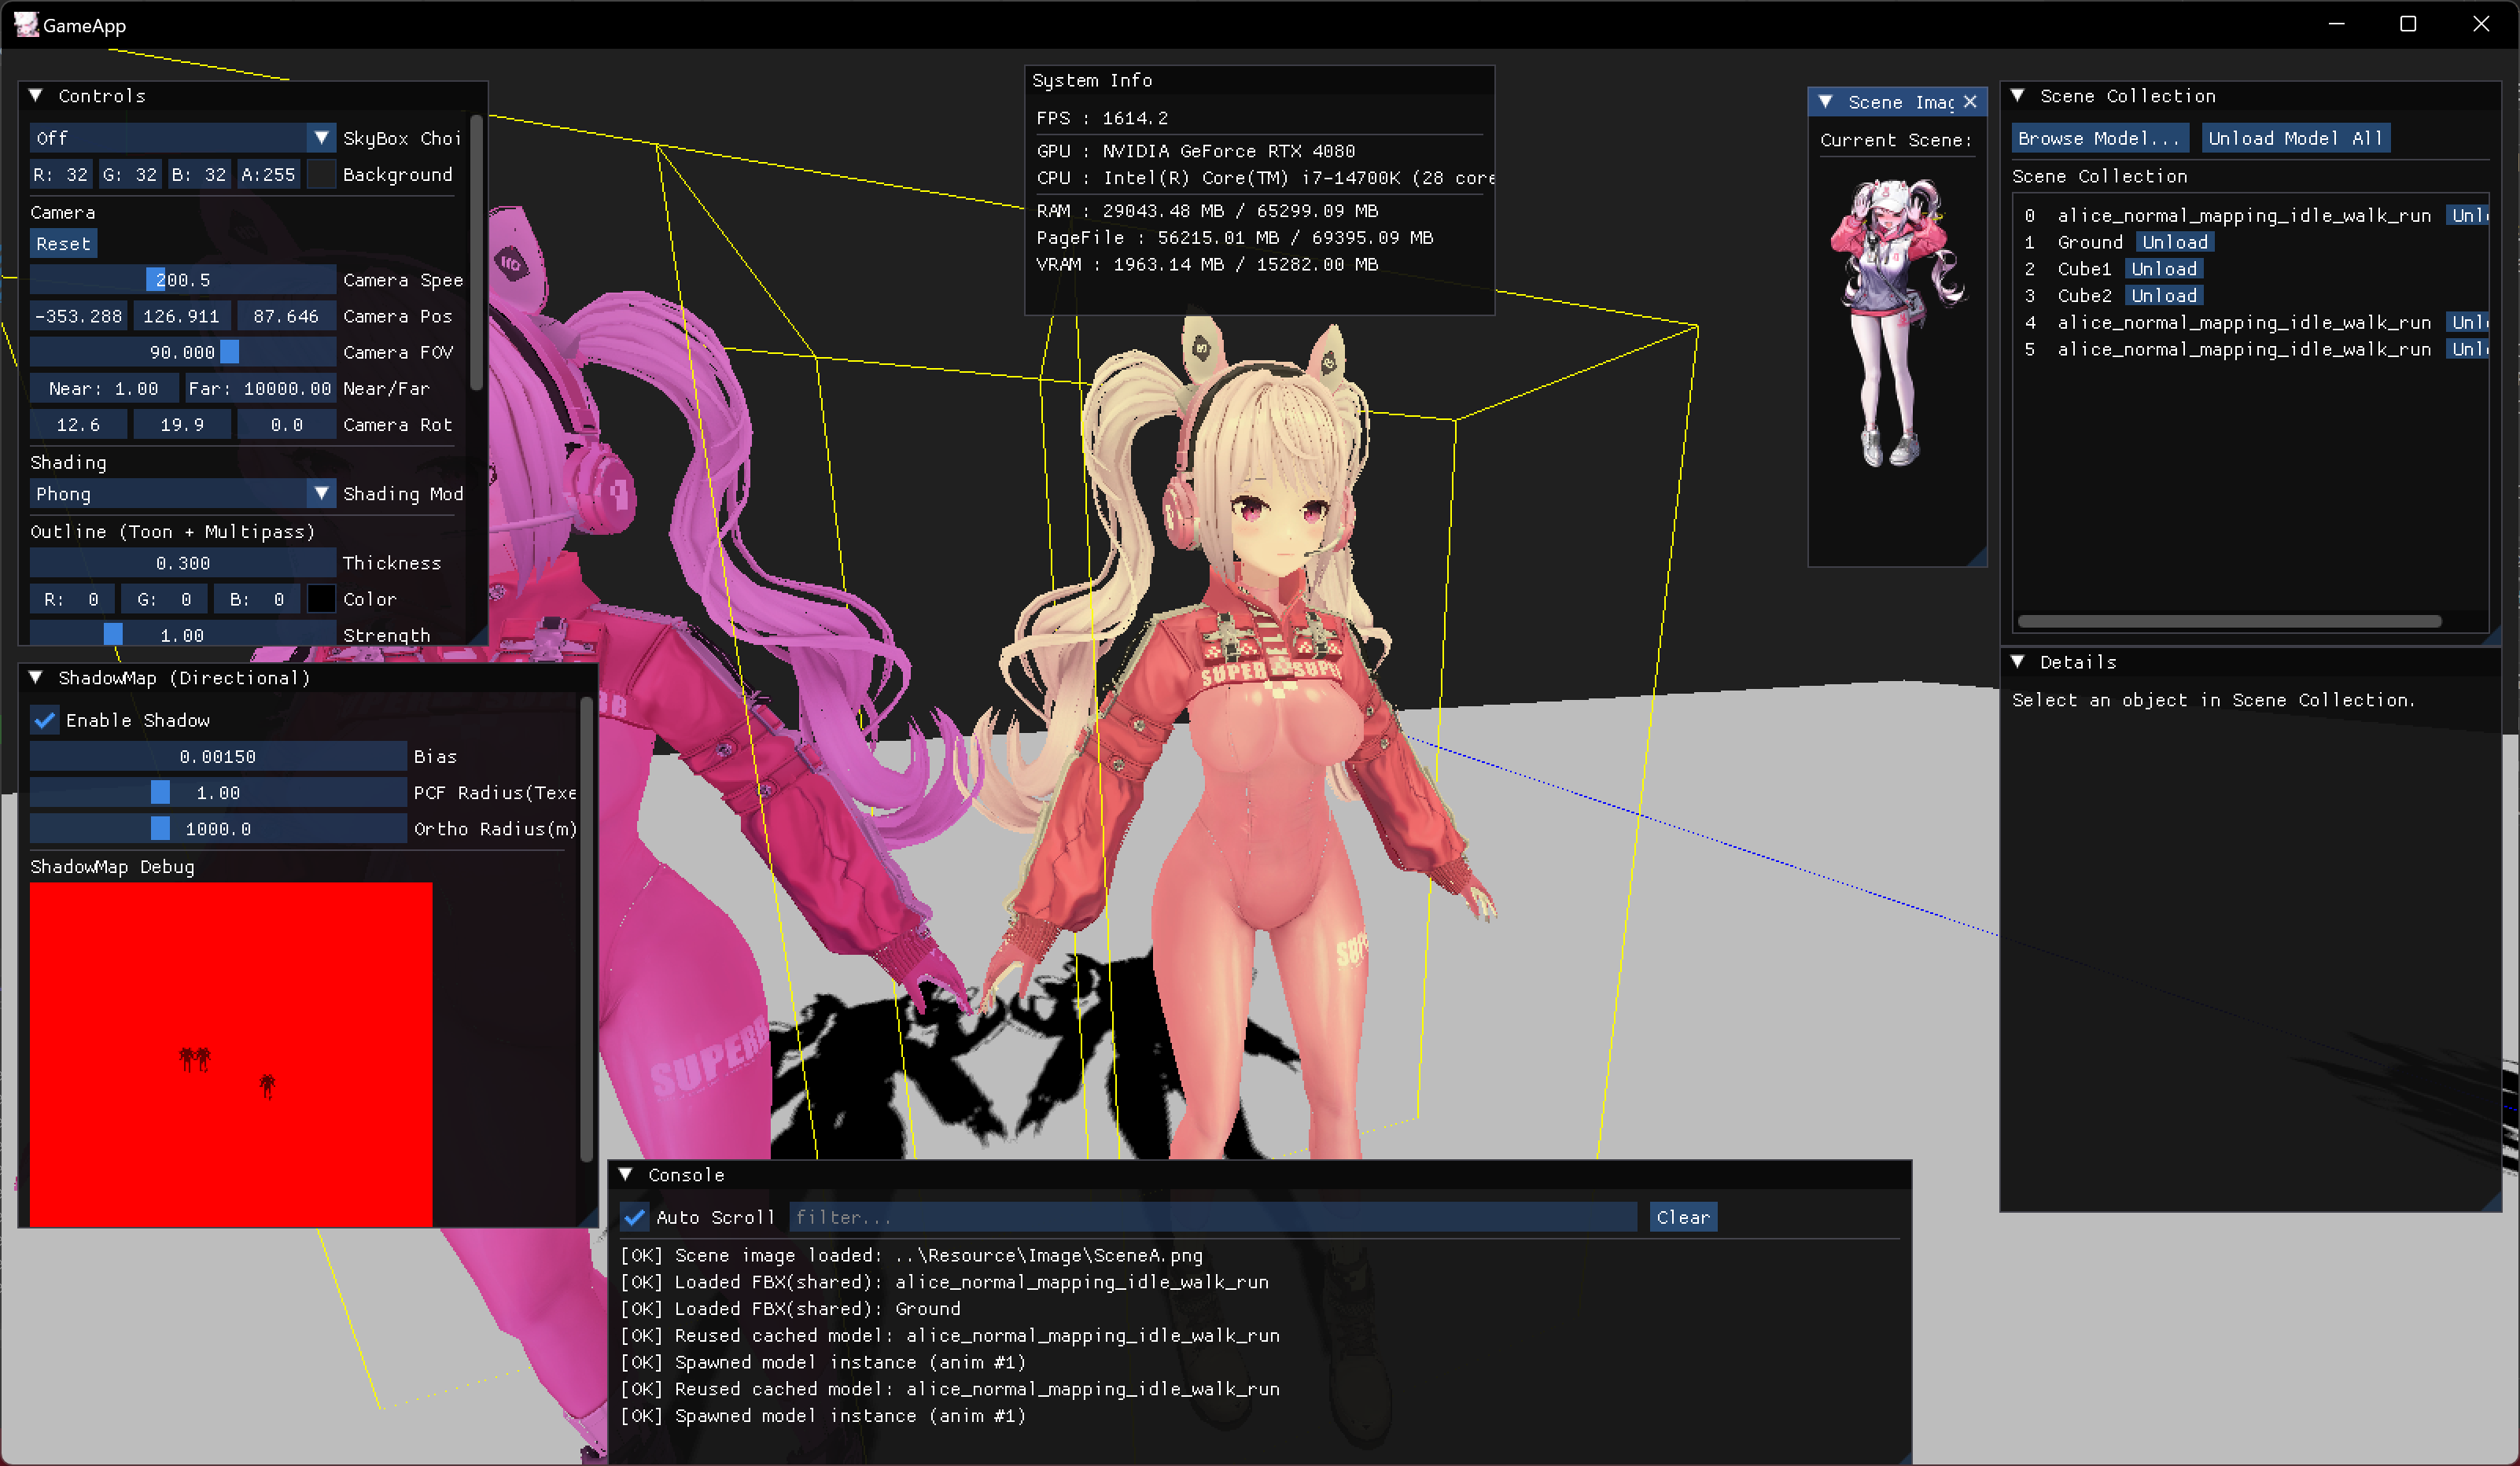Disable the Enable Shadow checkbox
The width and height of the screenshot is (2520, 1466).
click(45, 720)
